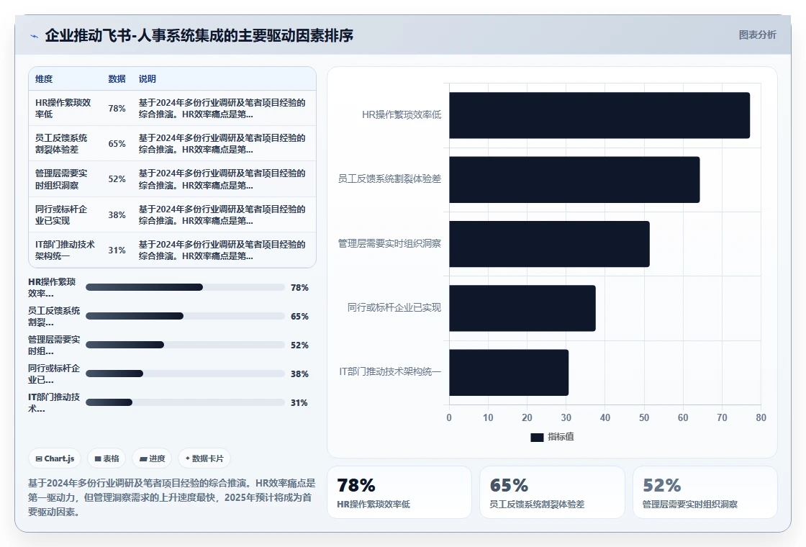This screenshot has height=547, width=806.
Task: Click the 指标值 legend color swatch
Action: coord(537,437)
